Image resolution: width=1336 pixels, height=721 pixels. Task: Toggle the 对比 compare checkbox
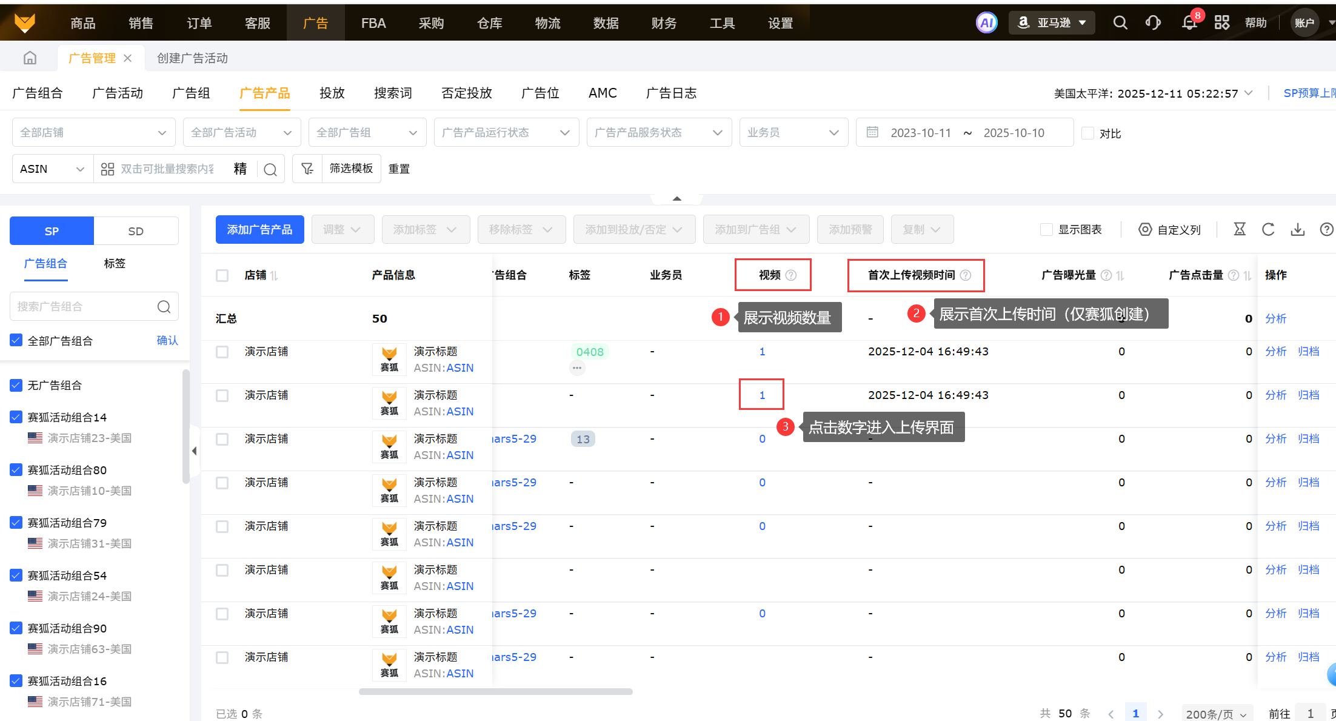pos(1088,133)
